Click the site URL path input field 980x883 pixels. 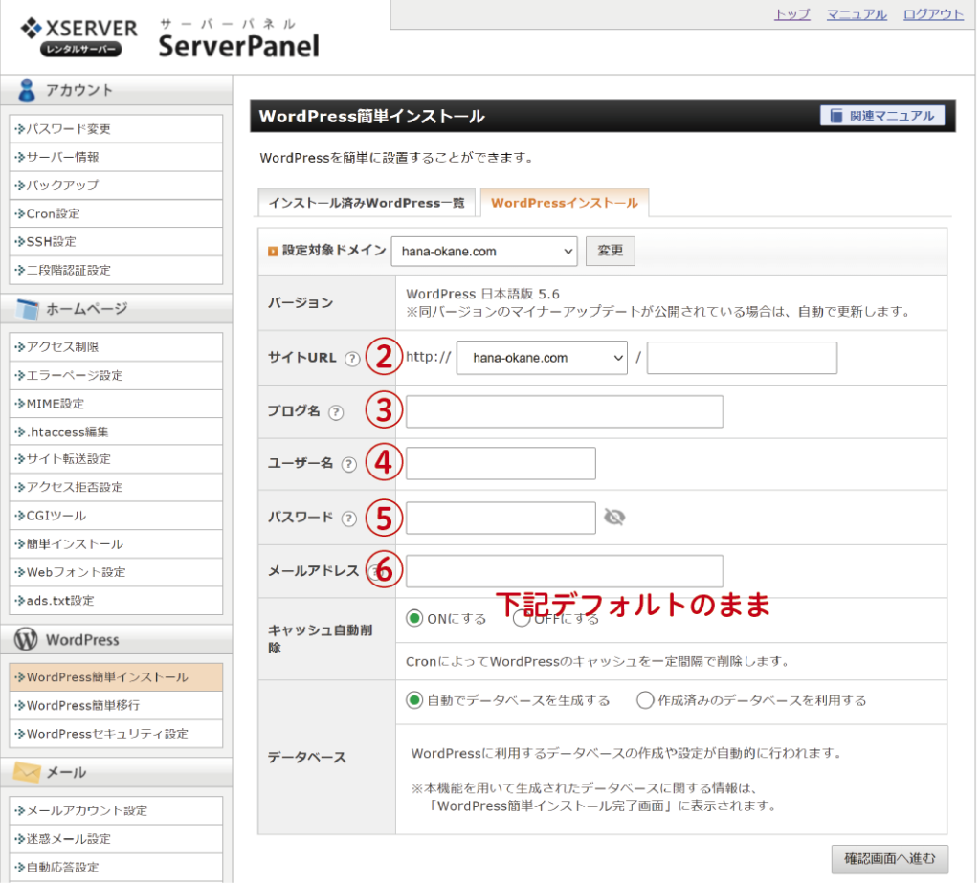tap(742, 358)
